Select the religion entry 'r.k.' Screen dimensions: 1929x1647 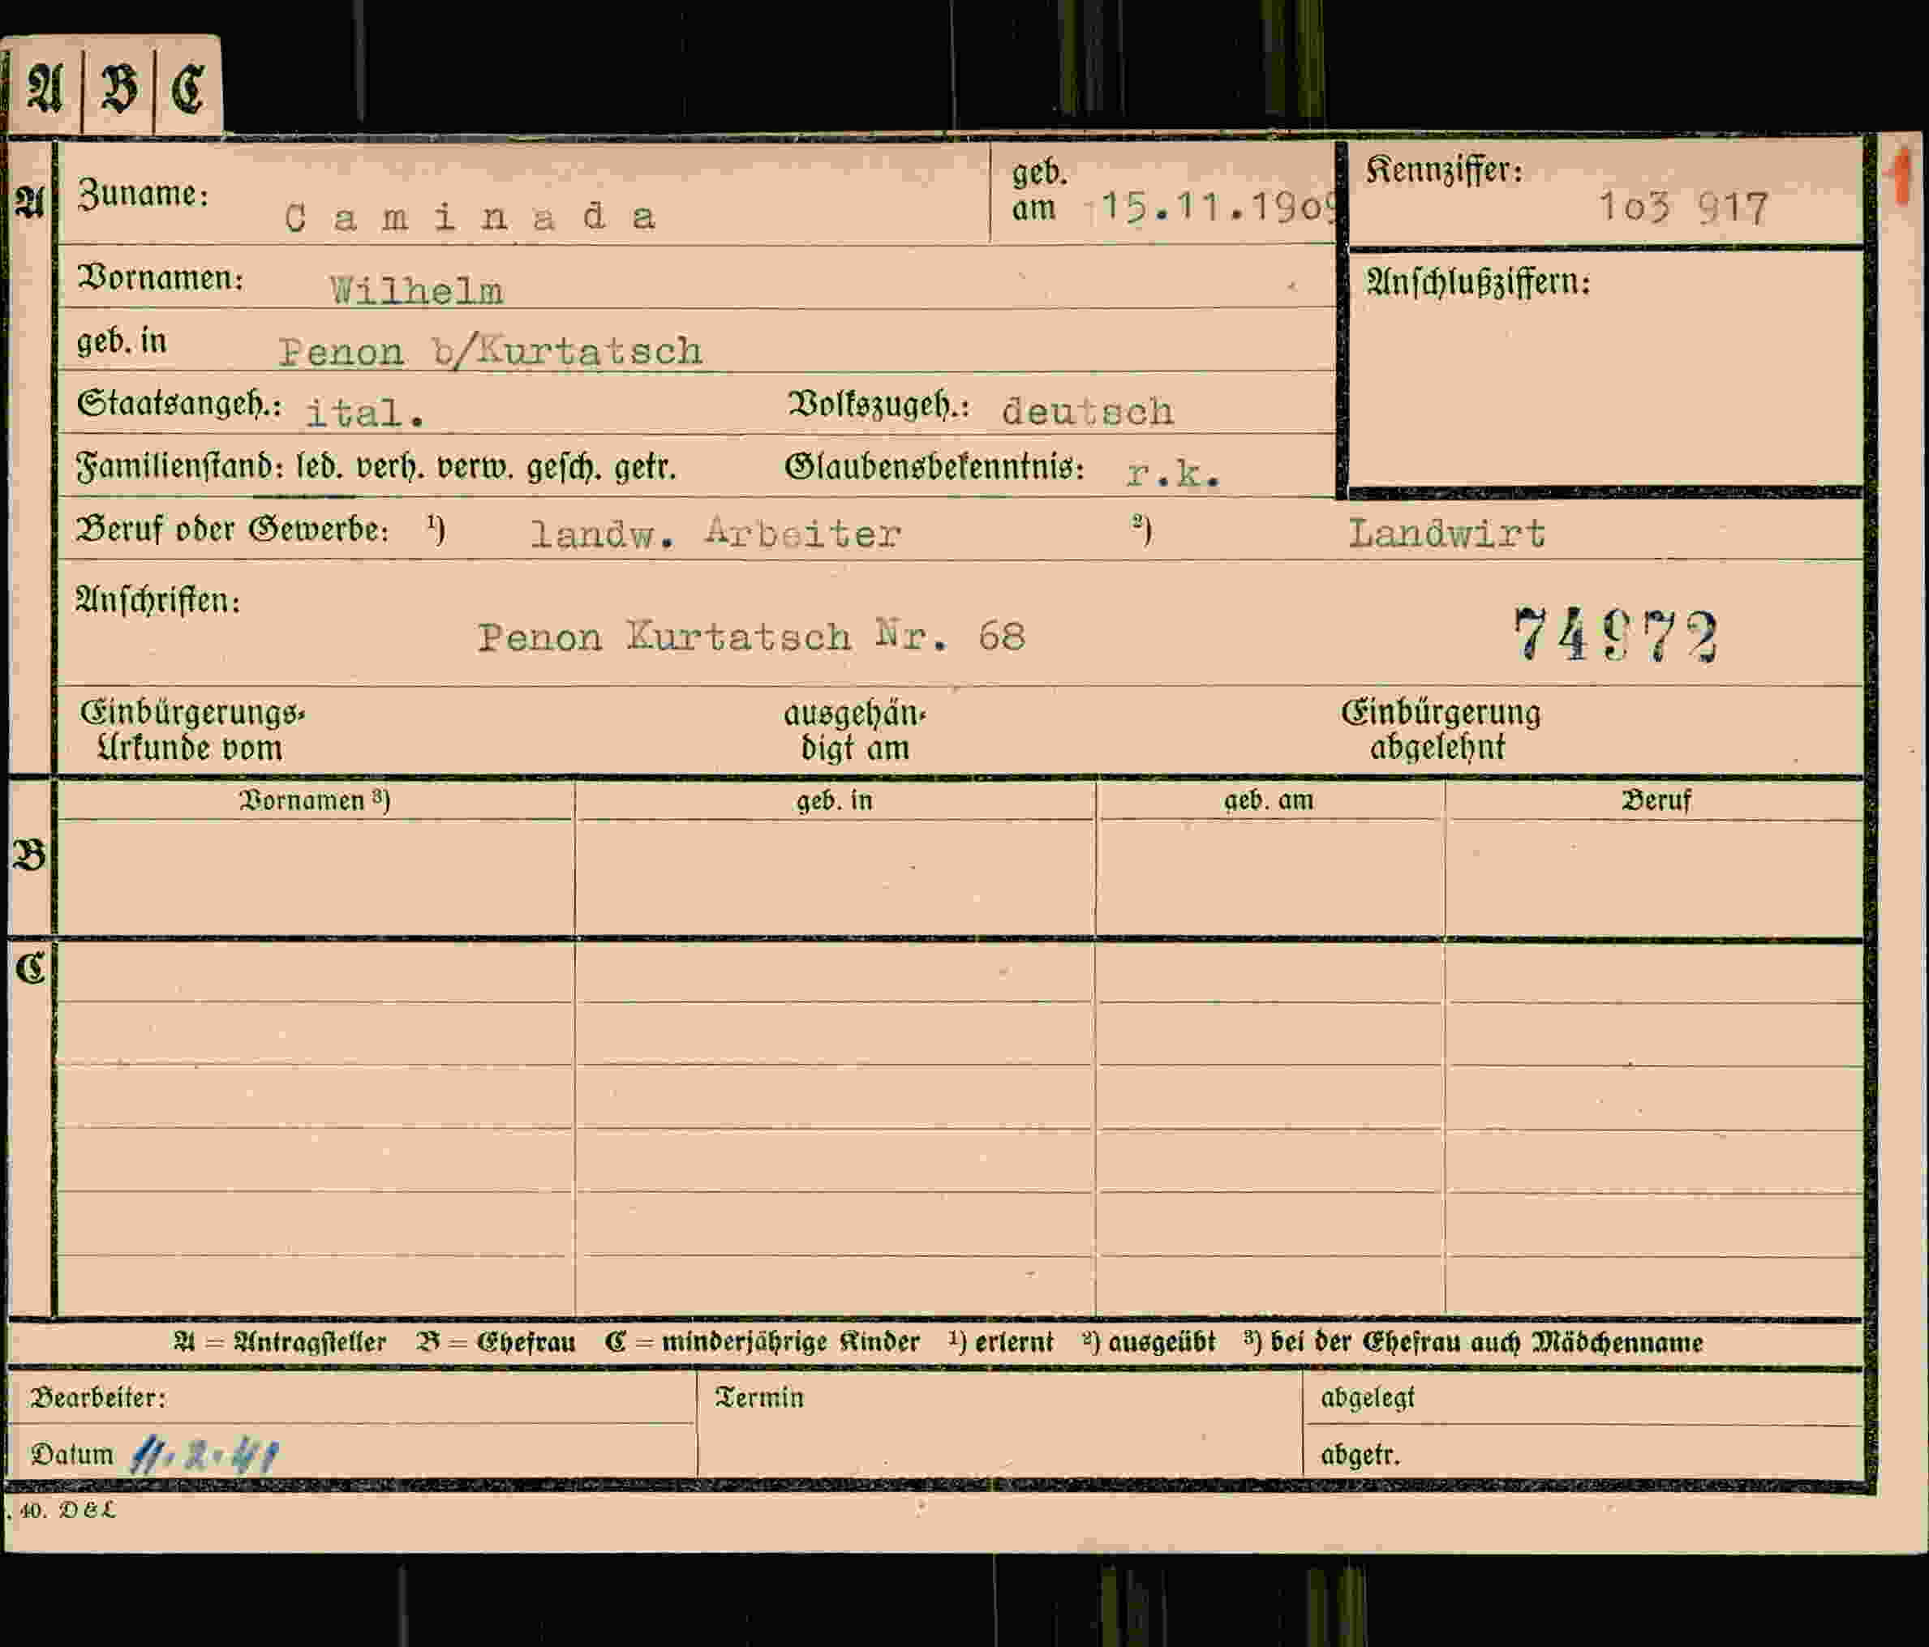coord(1172,474)
